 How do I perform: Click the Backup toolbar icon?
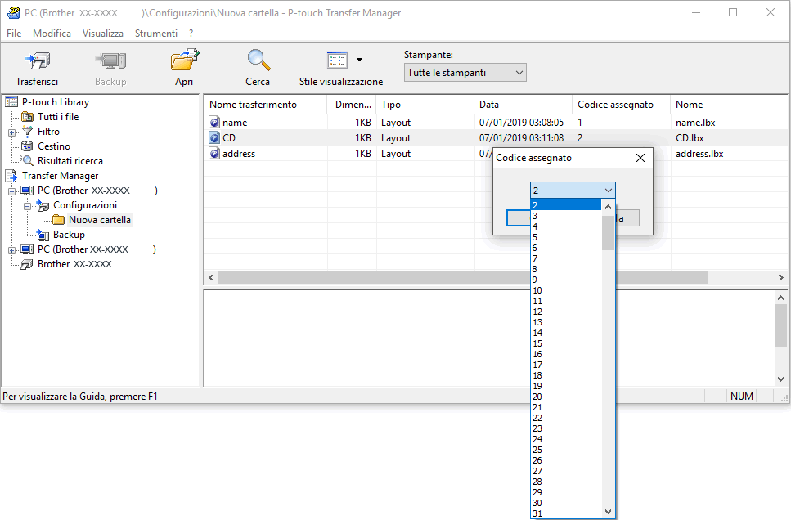click(110, 61)
